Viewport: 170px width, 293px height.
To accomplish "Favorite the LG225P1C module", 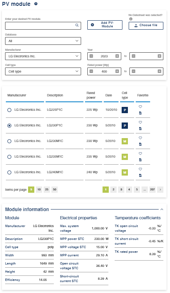I will coord(140,107).
